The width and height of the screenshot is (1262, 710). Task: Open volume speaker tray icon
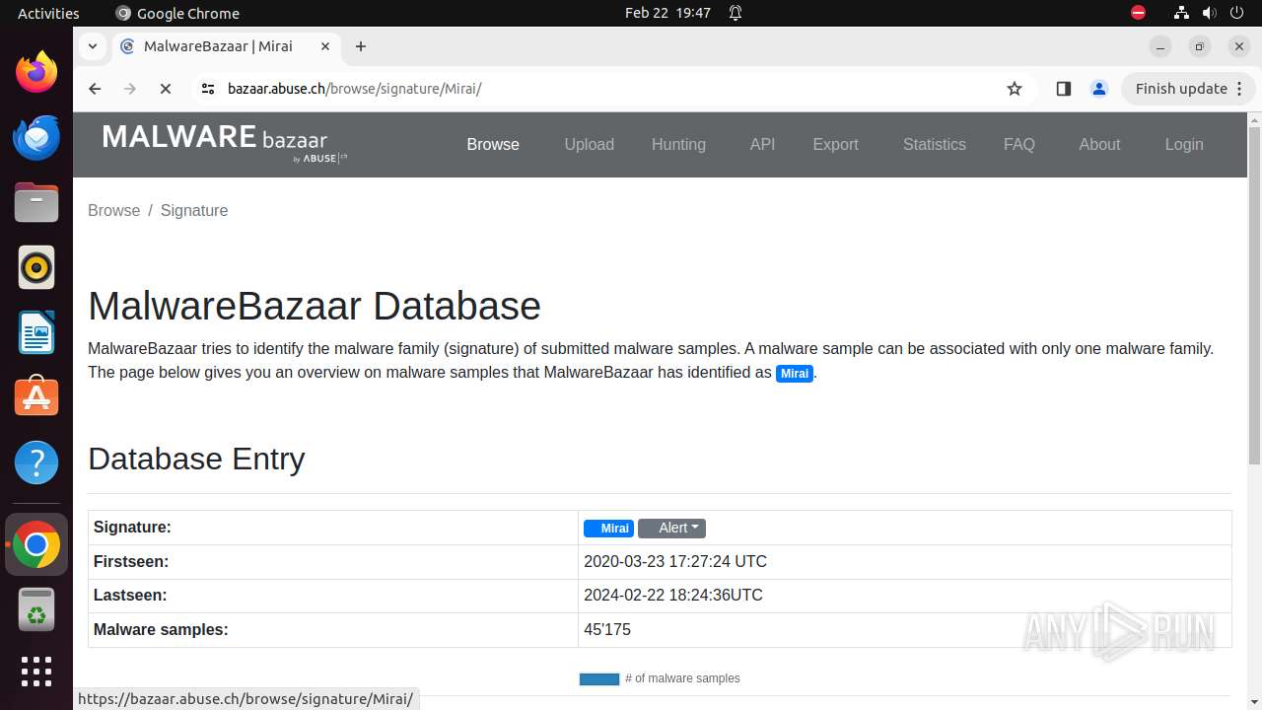click(1209, 13)
